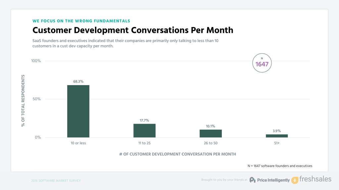Click the freshsales orange logo icon
Image resolution: width=339 pixels, height=190 pixels.
[295, 180]
